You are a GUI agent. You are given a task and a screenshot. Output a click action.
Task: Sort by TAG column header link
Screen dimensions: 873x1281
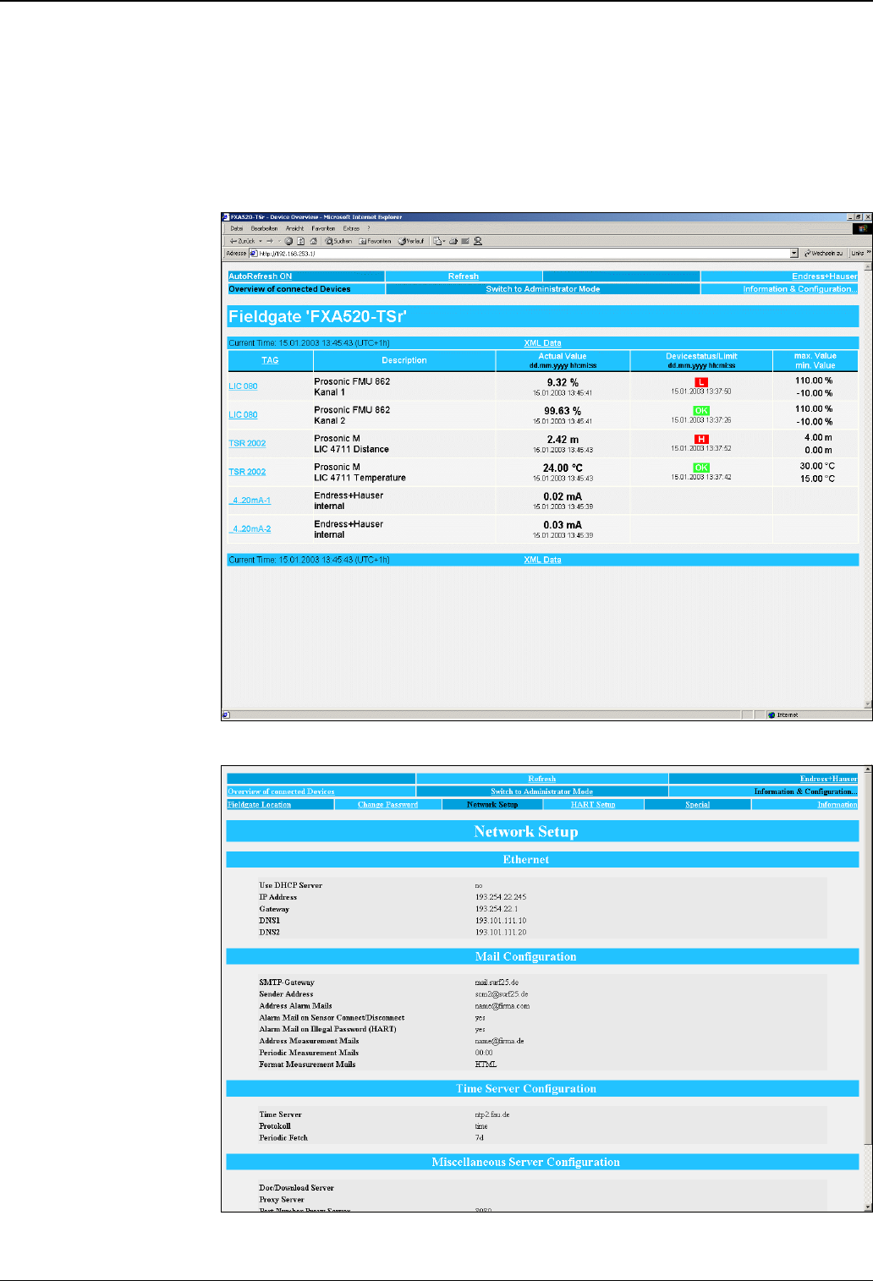click(270, 360)
